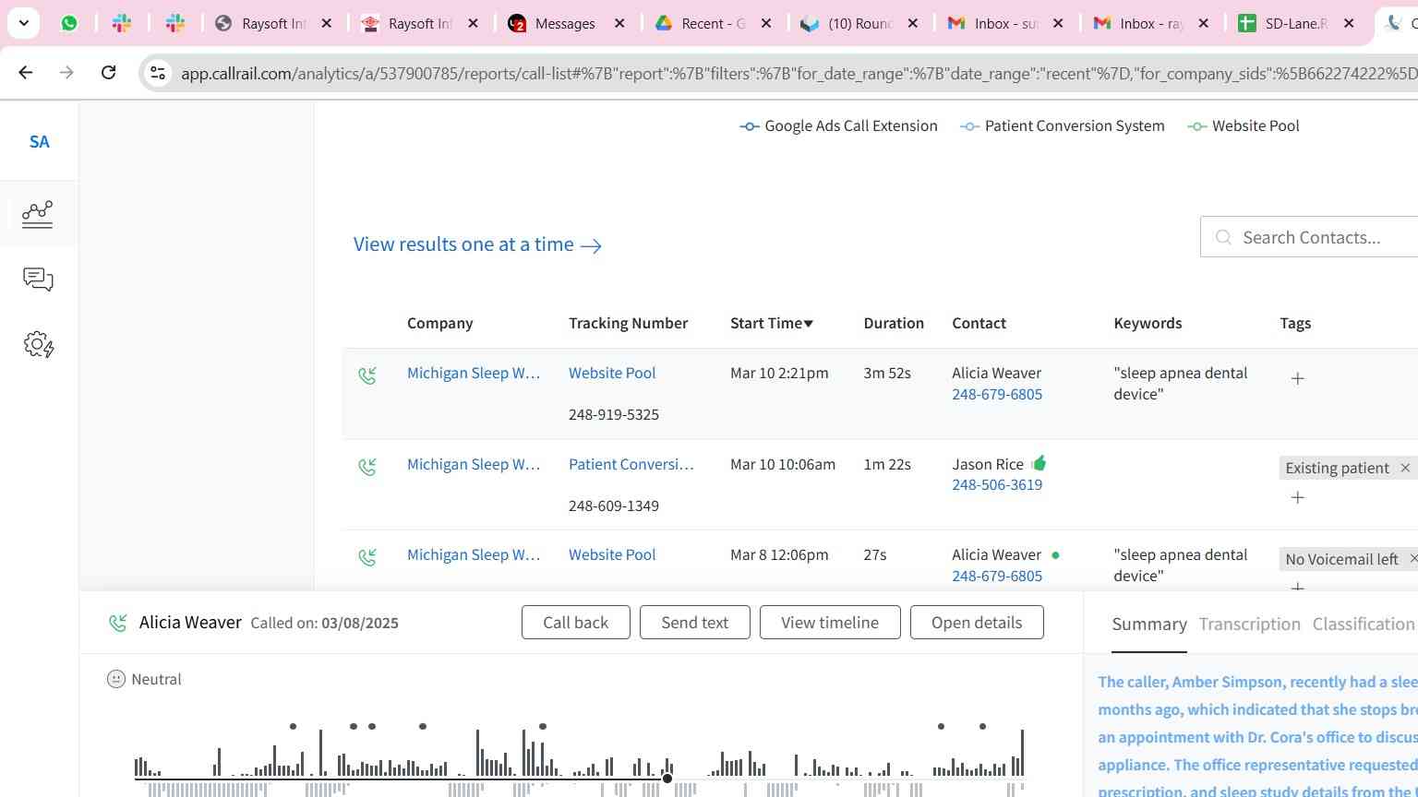Viewport: 1418px width, 797px height.
Task: Add another tag to the Jason Rice call
Action: coord(1297,497)
